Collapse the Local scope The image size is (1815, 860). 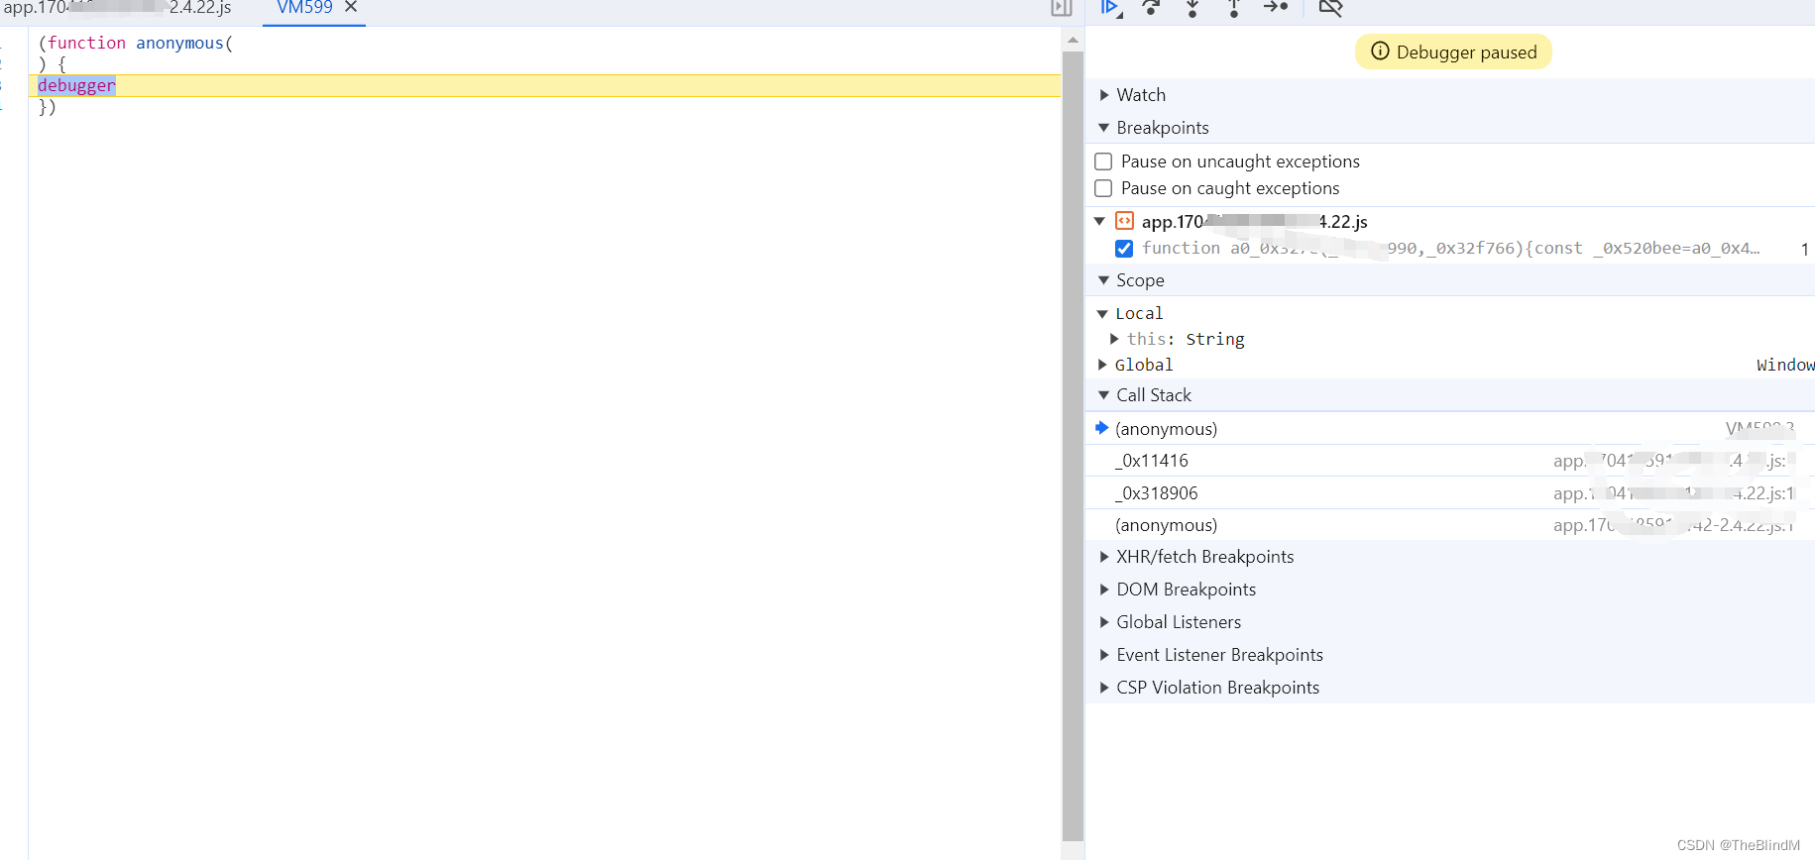[1102, 313]
